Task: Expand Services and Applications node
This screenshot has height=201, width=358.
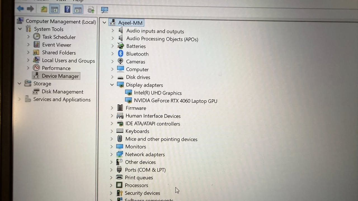Action: (19, 99)
